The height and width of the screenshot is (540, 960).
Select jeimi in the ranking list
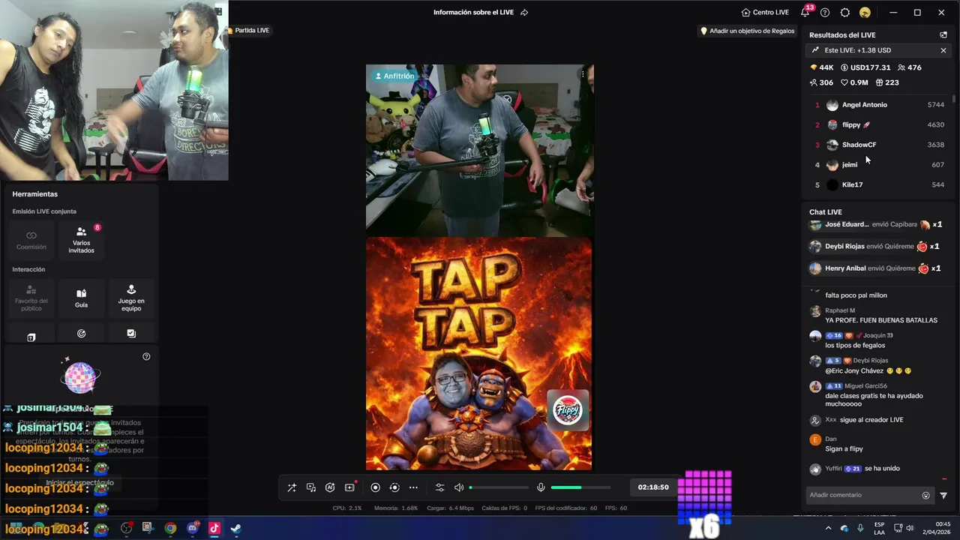pos(879,165)
